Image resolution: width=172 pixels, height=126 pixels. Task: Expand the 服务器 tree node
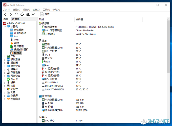pos(5,63)
